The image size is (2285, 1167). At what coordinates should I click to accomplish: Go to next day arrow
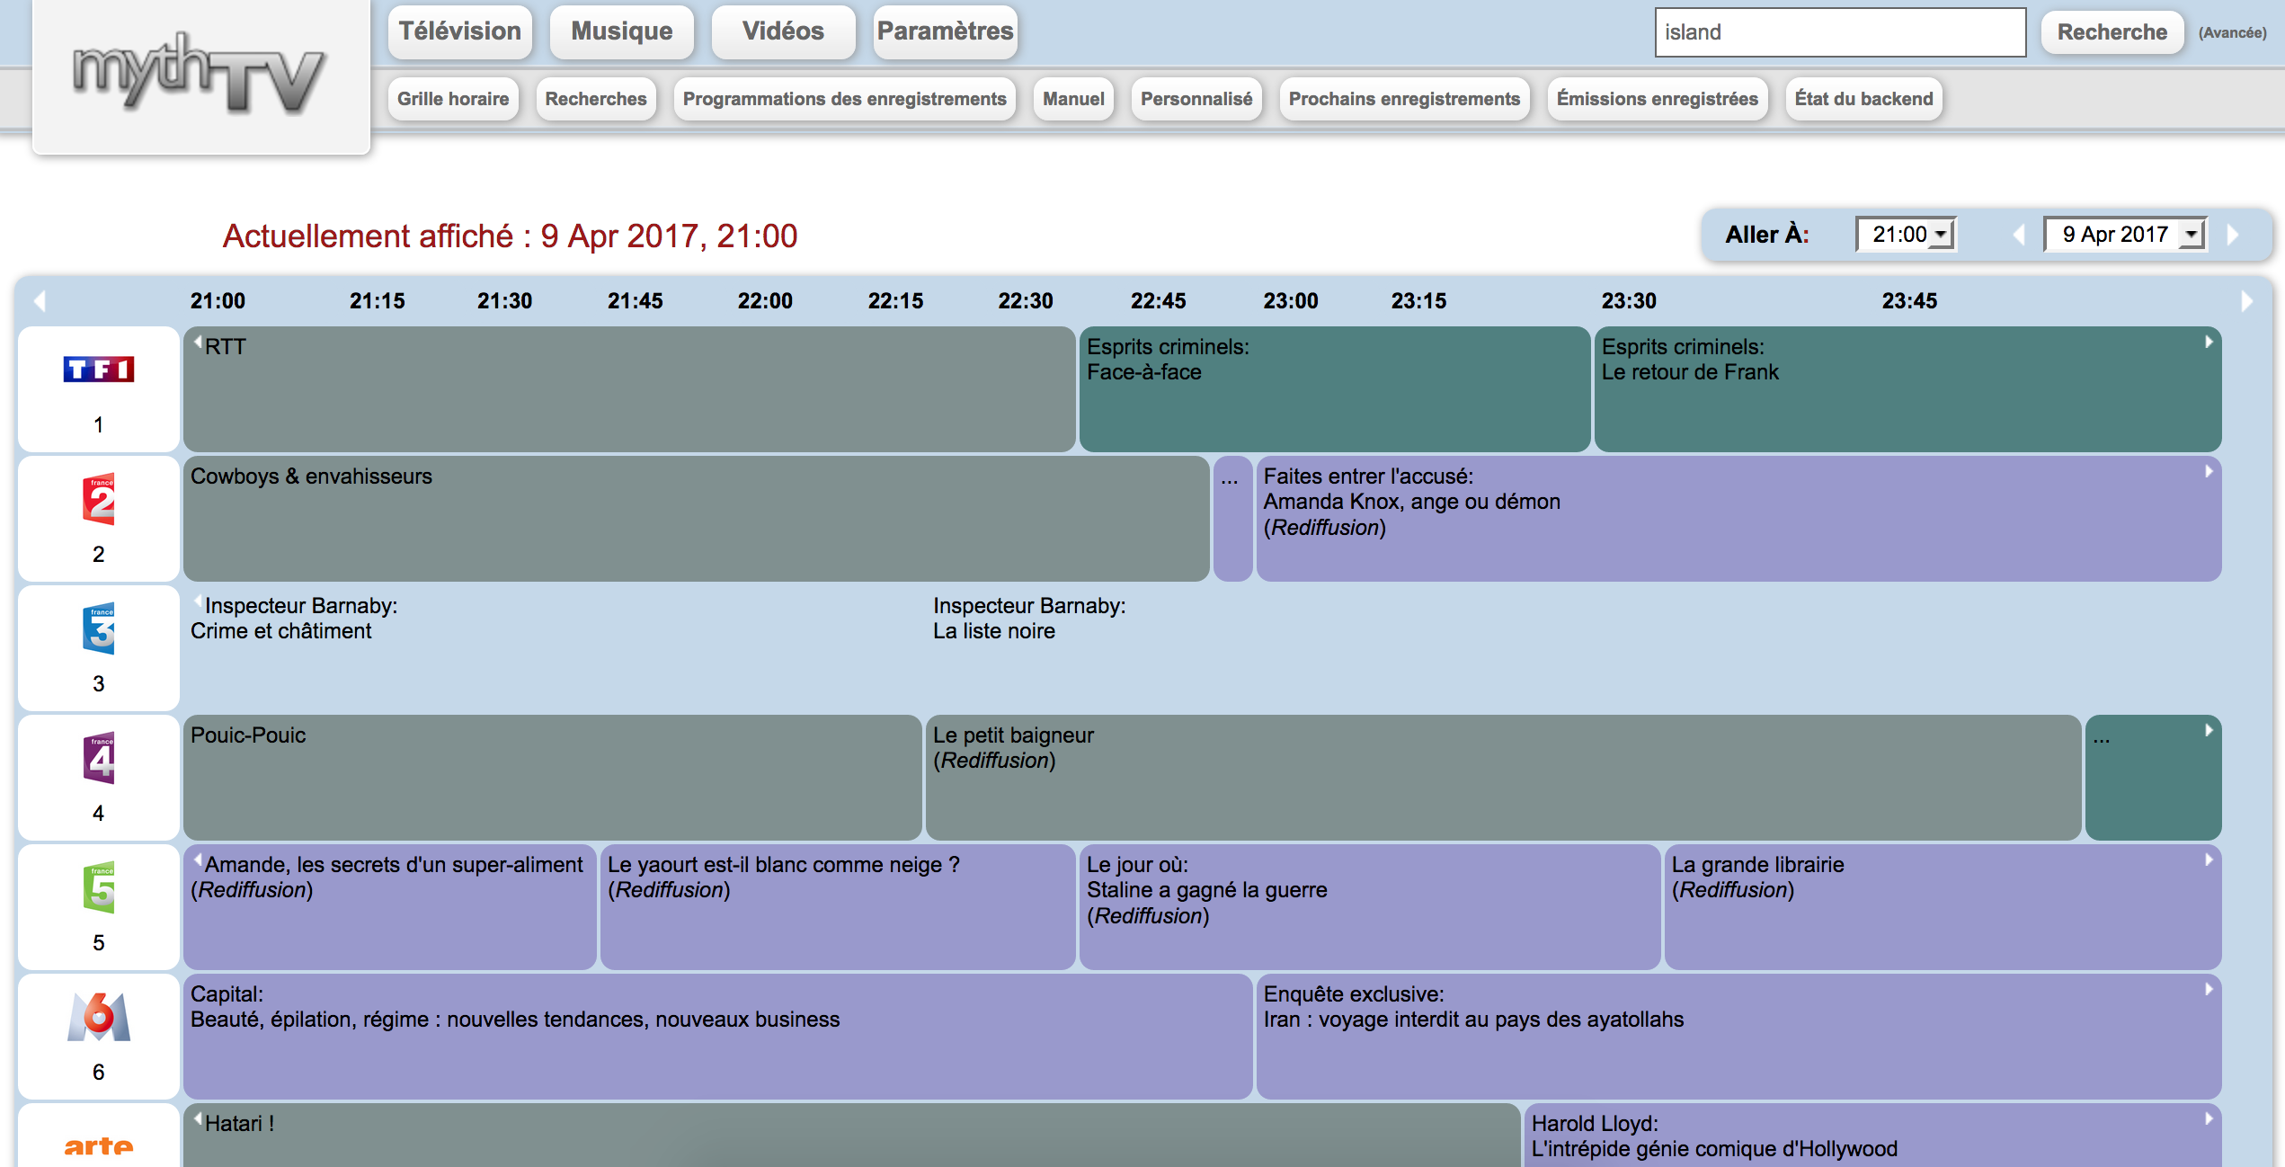tap(2232, 235)
